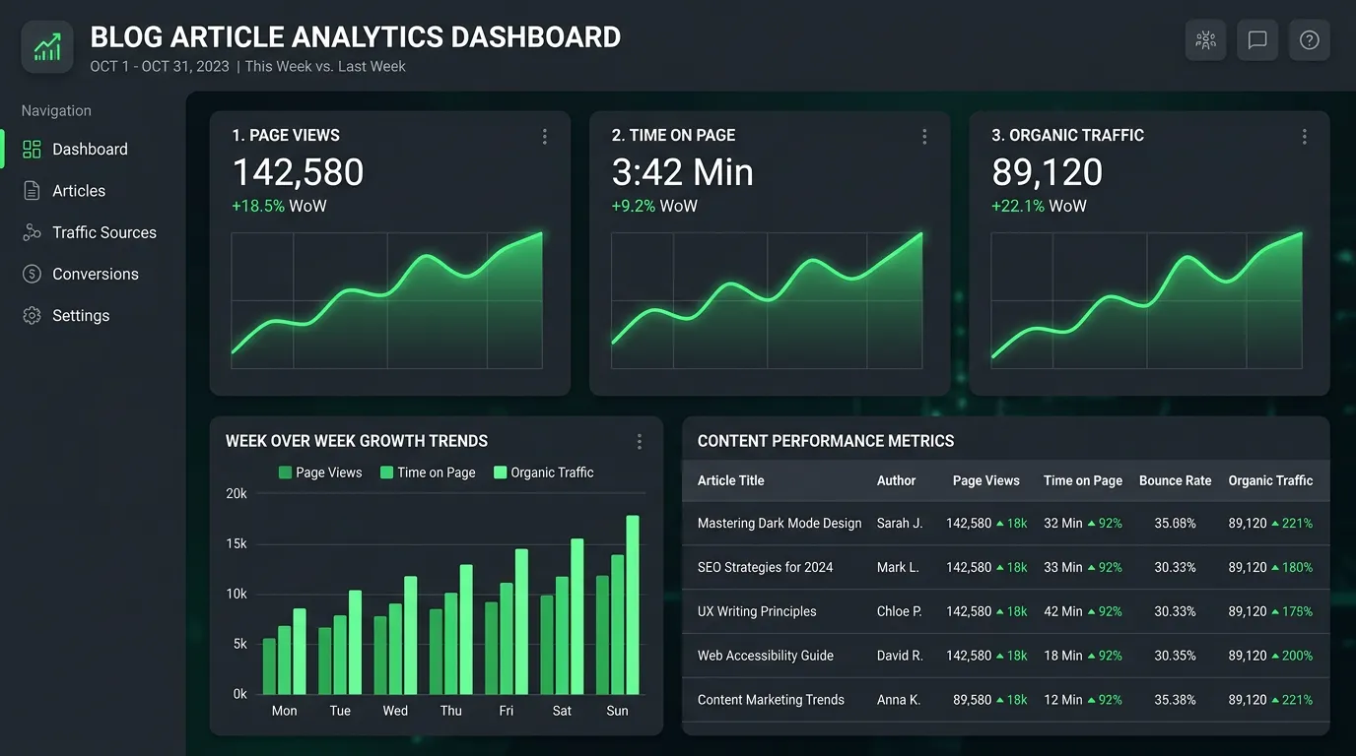Click the +9.2% WoW change
Screen dimensions: 1356x756
(x=654, y=206)
